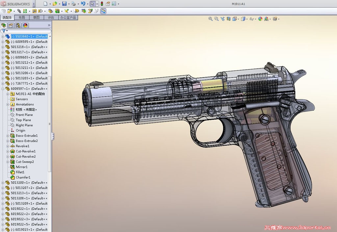Open the ConfigurationManager panel tab

pyautogui.click(x=18, y=25)
